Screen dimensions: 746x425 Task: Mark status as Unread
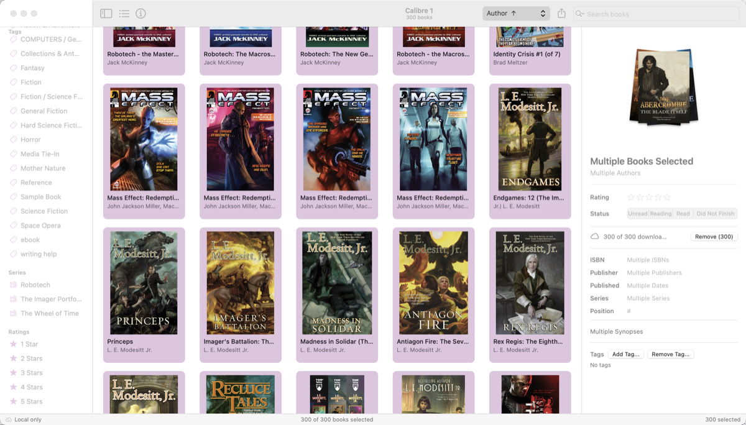pos(637,213)
